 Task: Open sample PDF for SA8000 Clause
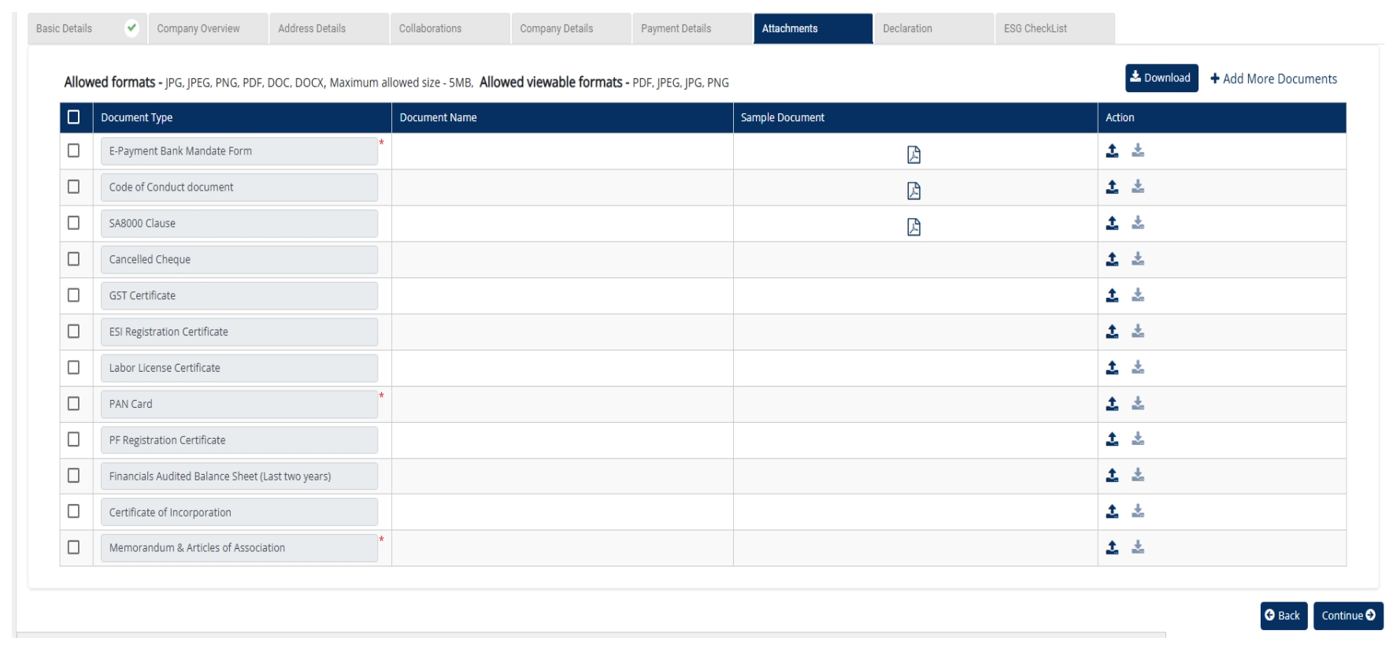(913, 227)
